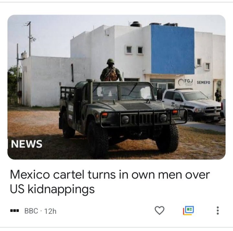
Task: Tap the white pickup truck in the photo
Action: click(x=192, y=105)
